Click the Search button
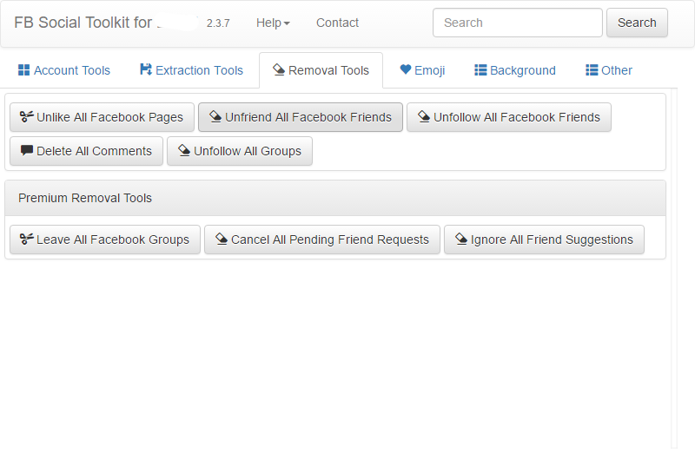The width and height of the screenshot is (695, 453). [x=637, y=23]
